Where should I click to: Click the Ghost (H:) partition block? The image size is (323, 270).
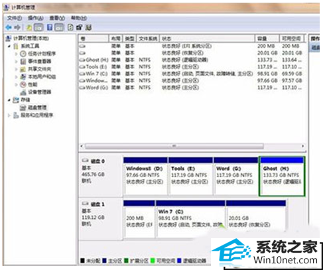pyautogui.click(x=282, y=176)
